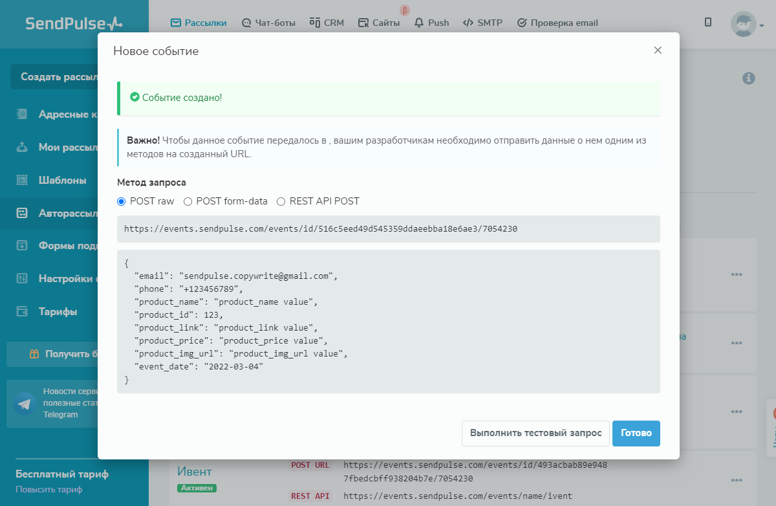
Task: Open Проверка email section
Action: pos(557,23)
